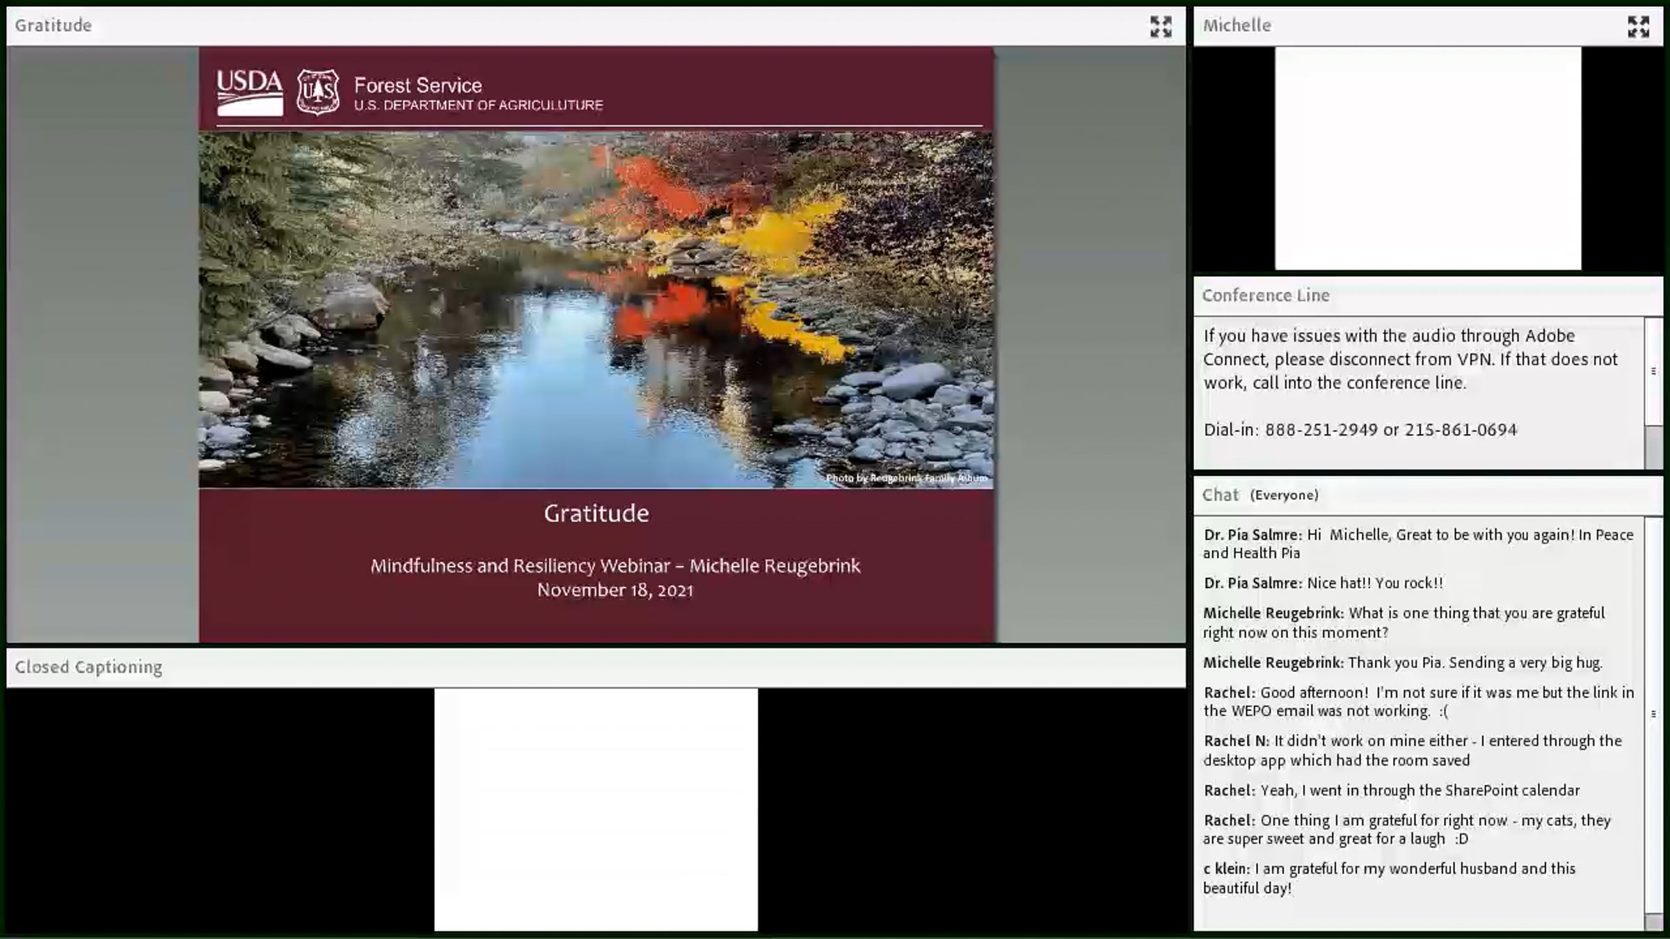
Task: Click bottom of the Chat scrollbar track
Action: (x=1653, y=922)
